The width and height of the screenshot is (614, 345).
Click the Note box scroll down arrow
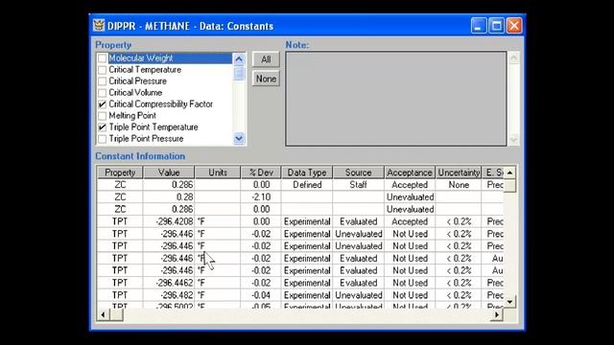click(x=514, y=139)
